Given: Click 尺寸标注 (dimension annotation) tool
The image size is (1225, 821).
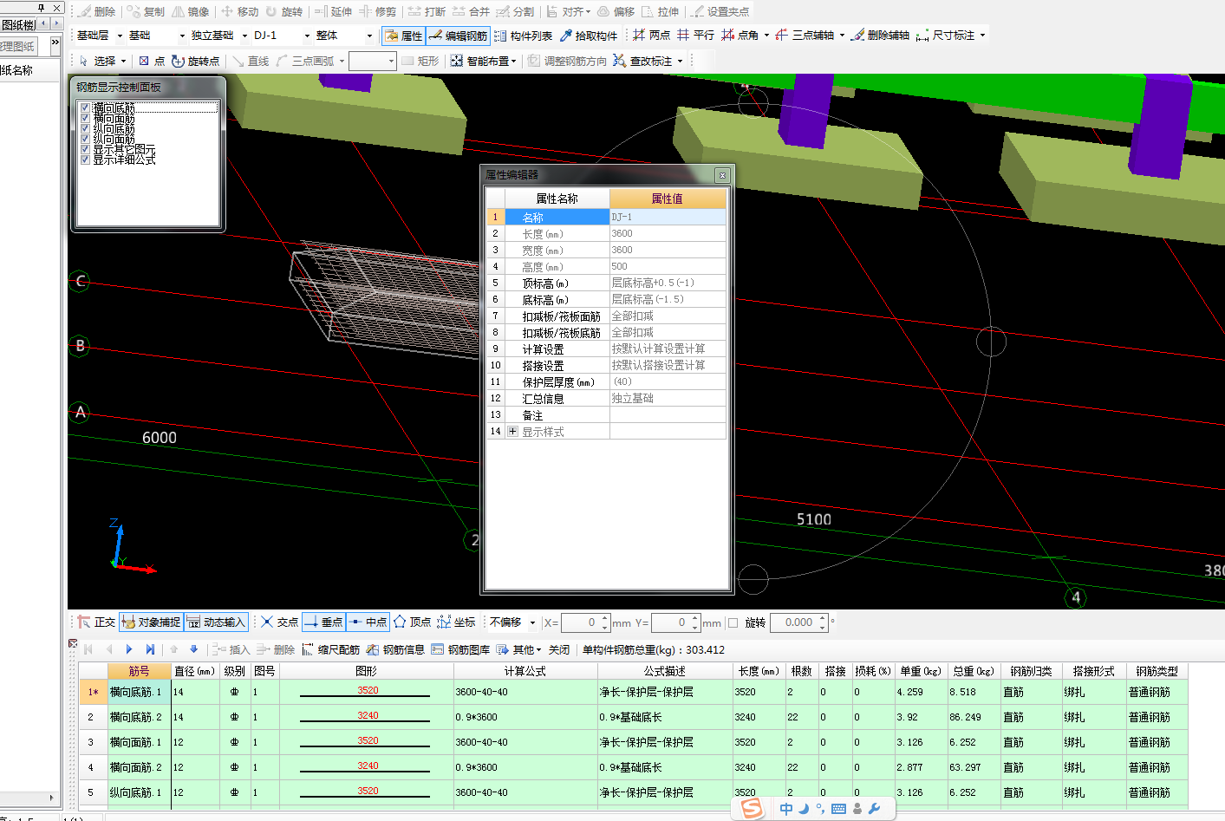Looking at the screenshot, I should pos(945,36).
